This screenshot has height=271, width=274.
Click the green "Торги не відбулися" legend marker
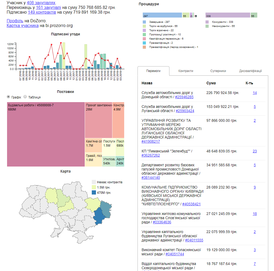click(x=144, y=26)
